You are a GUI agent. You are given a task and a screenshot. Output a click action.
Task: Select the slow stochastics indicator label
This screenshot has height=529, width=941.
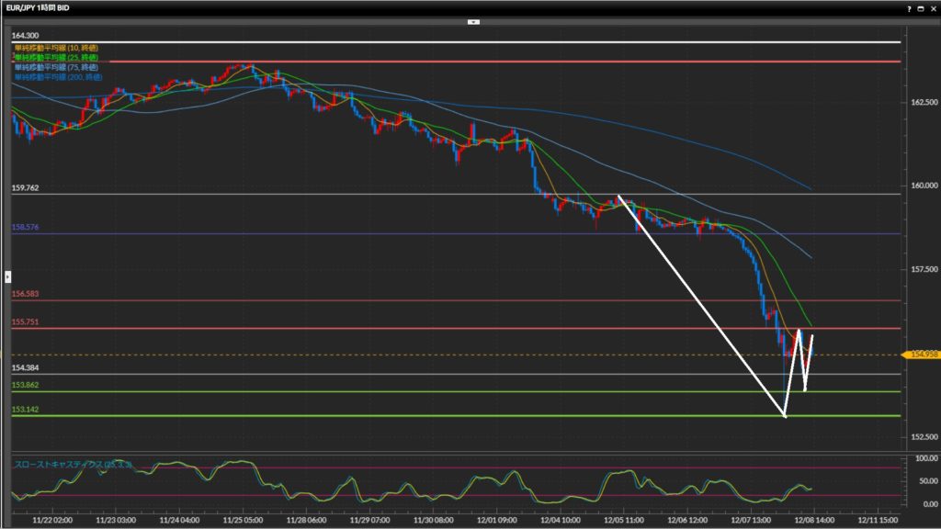(x=74, y=465)
